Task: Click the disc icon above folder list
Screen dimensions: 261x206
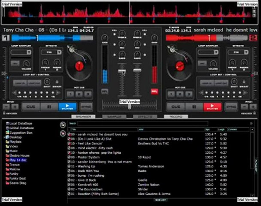Action: point(63,125)
